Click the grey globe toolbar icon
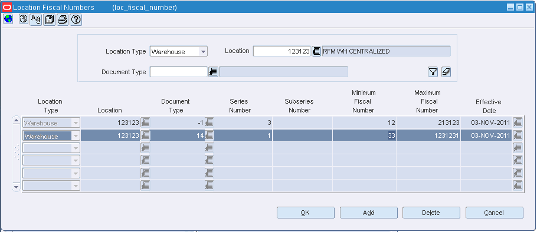The image size is (537, 232). (24, 19)
